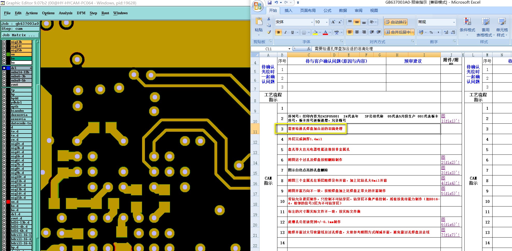The height and width of the screenshot is (251, 512).
Task: Click the decrease decimal places icon
Action: [453, 32]
